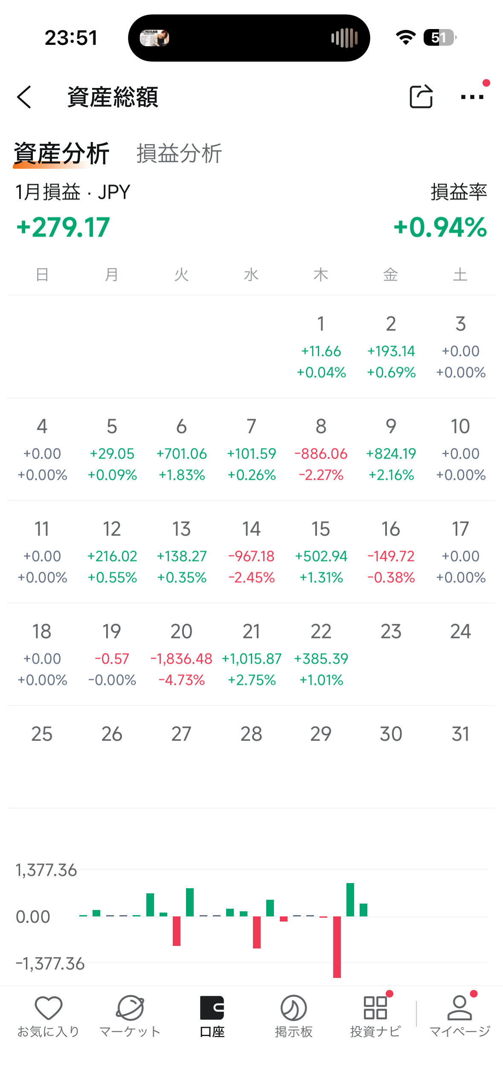This screenshot has height=1092, width=503.
Task: Select January 20 with -1,836.48 loss
Action: pos(181,655)
